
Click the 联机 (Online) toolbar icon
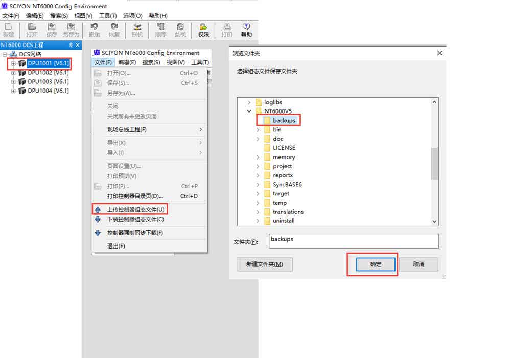click(137, 30)
